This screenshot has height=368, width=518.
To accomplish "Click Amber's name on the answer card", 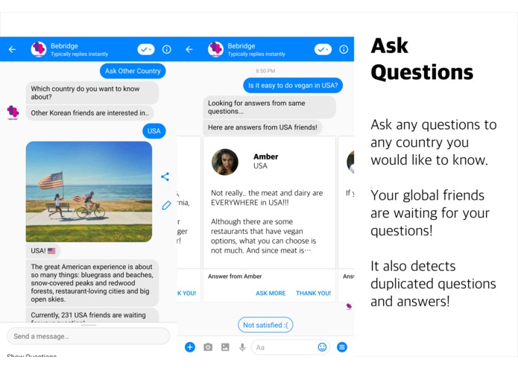I will pyautogui.click(x=265, y=156).
